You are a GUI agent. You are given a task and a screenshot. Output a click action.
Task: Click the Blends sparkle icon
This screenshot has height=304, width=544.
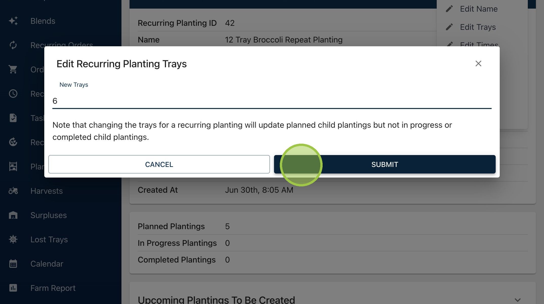coord(13,21)
